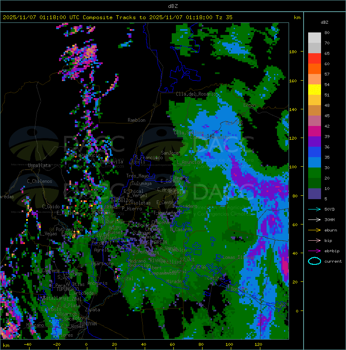Click the 'Carrizal' map label
The image size is (346, 350).
[124, 279]
